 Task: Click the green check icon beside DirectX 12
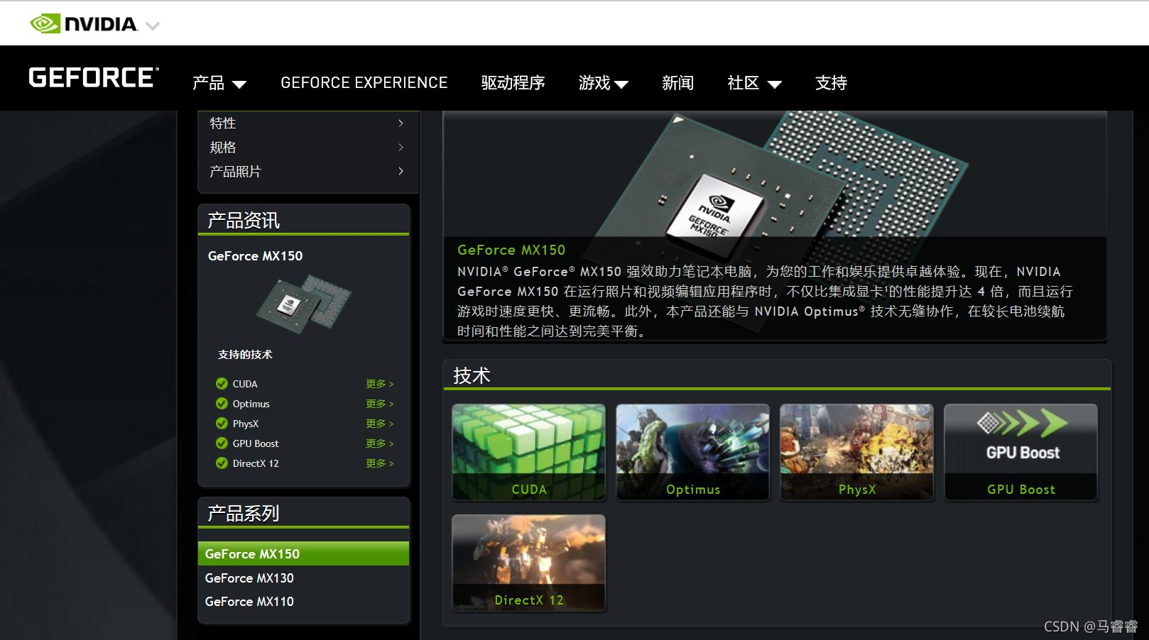(222, 463)
